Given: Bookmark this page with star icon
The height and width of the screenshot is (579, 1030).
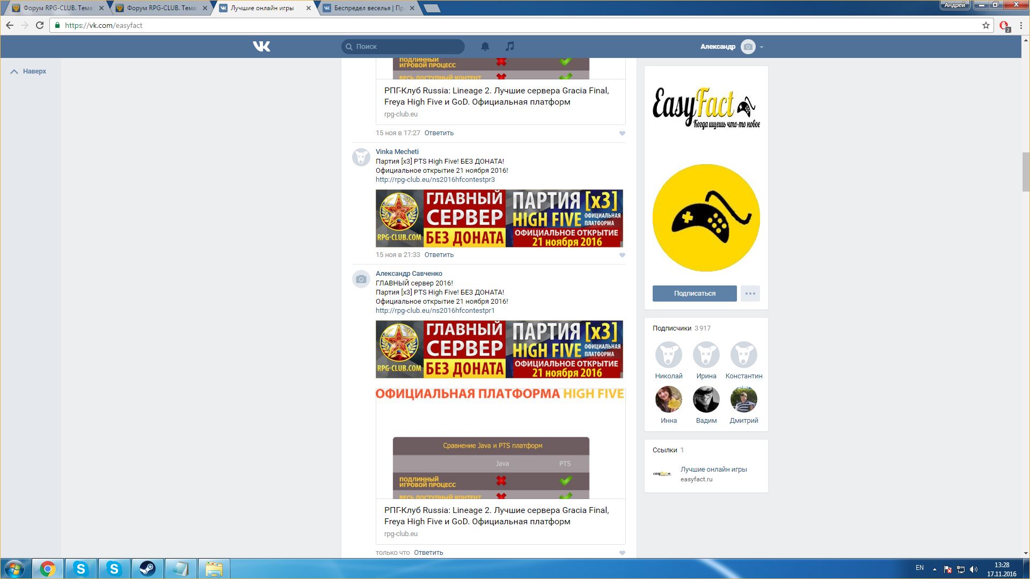Looking at the screenshot, I should (985, 25).
